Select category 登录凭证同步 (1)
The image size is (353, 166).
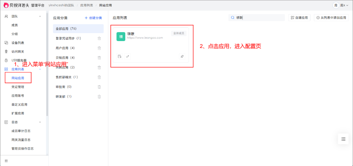pyautogui.click(x=68, y=38)
